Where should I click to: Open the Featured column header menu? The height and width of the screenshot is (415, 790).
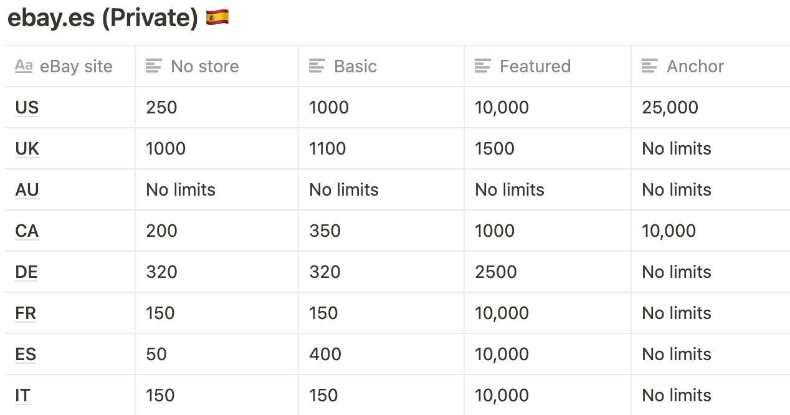click(x=548, y=66)
